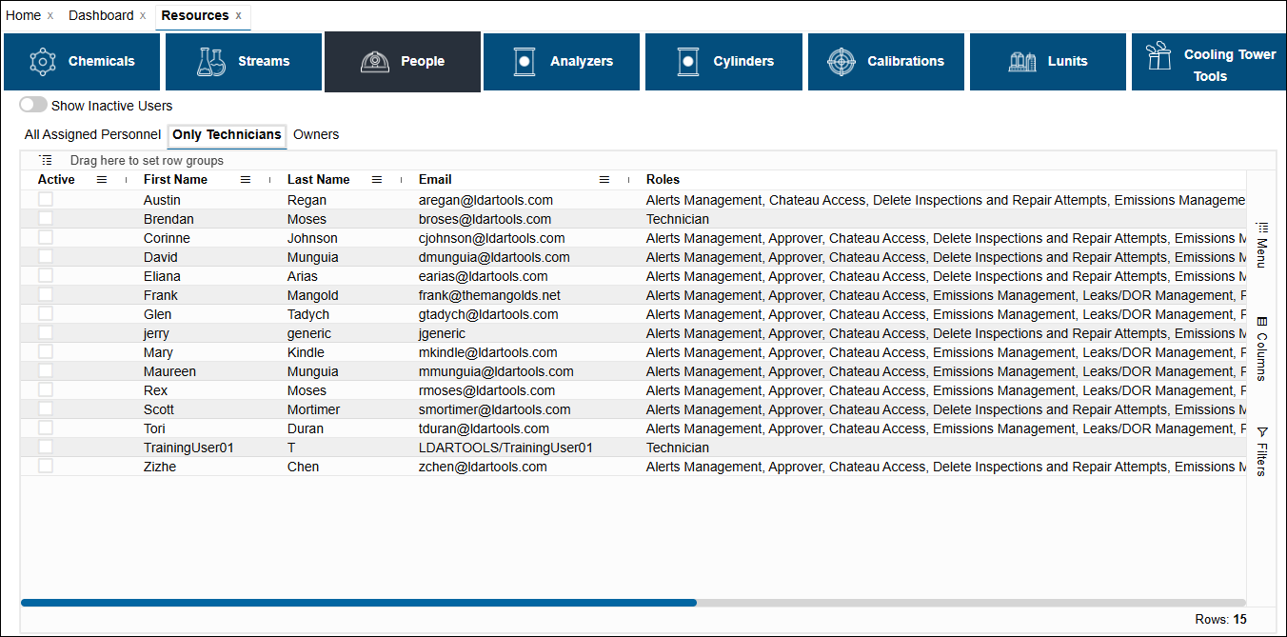Click the horizontal scrollbar thumb
Image resolution: width=1287 pixels, height=637 pixels.
pos(358,603)
